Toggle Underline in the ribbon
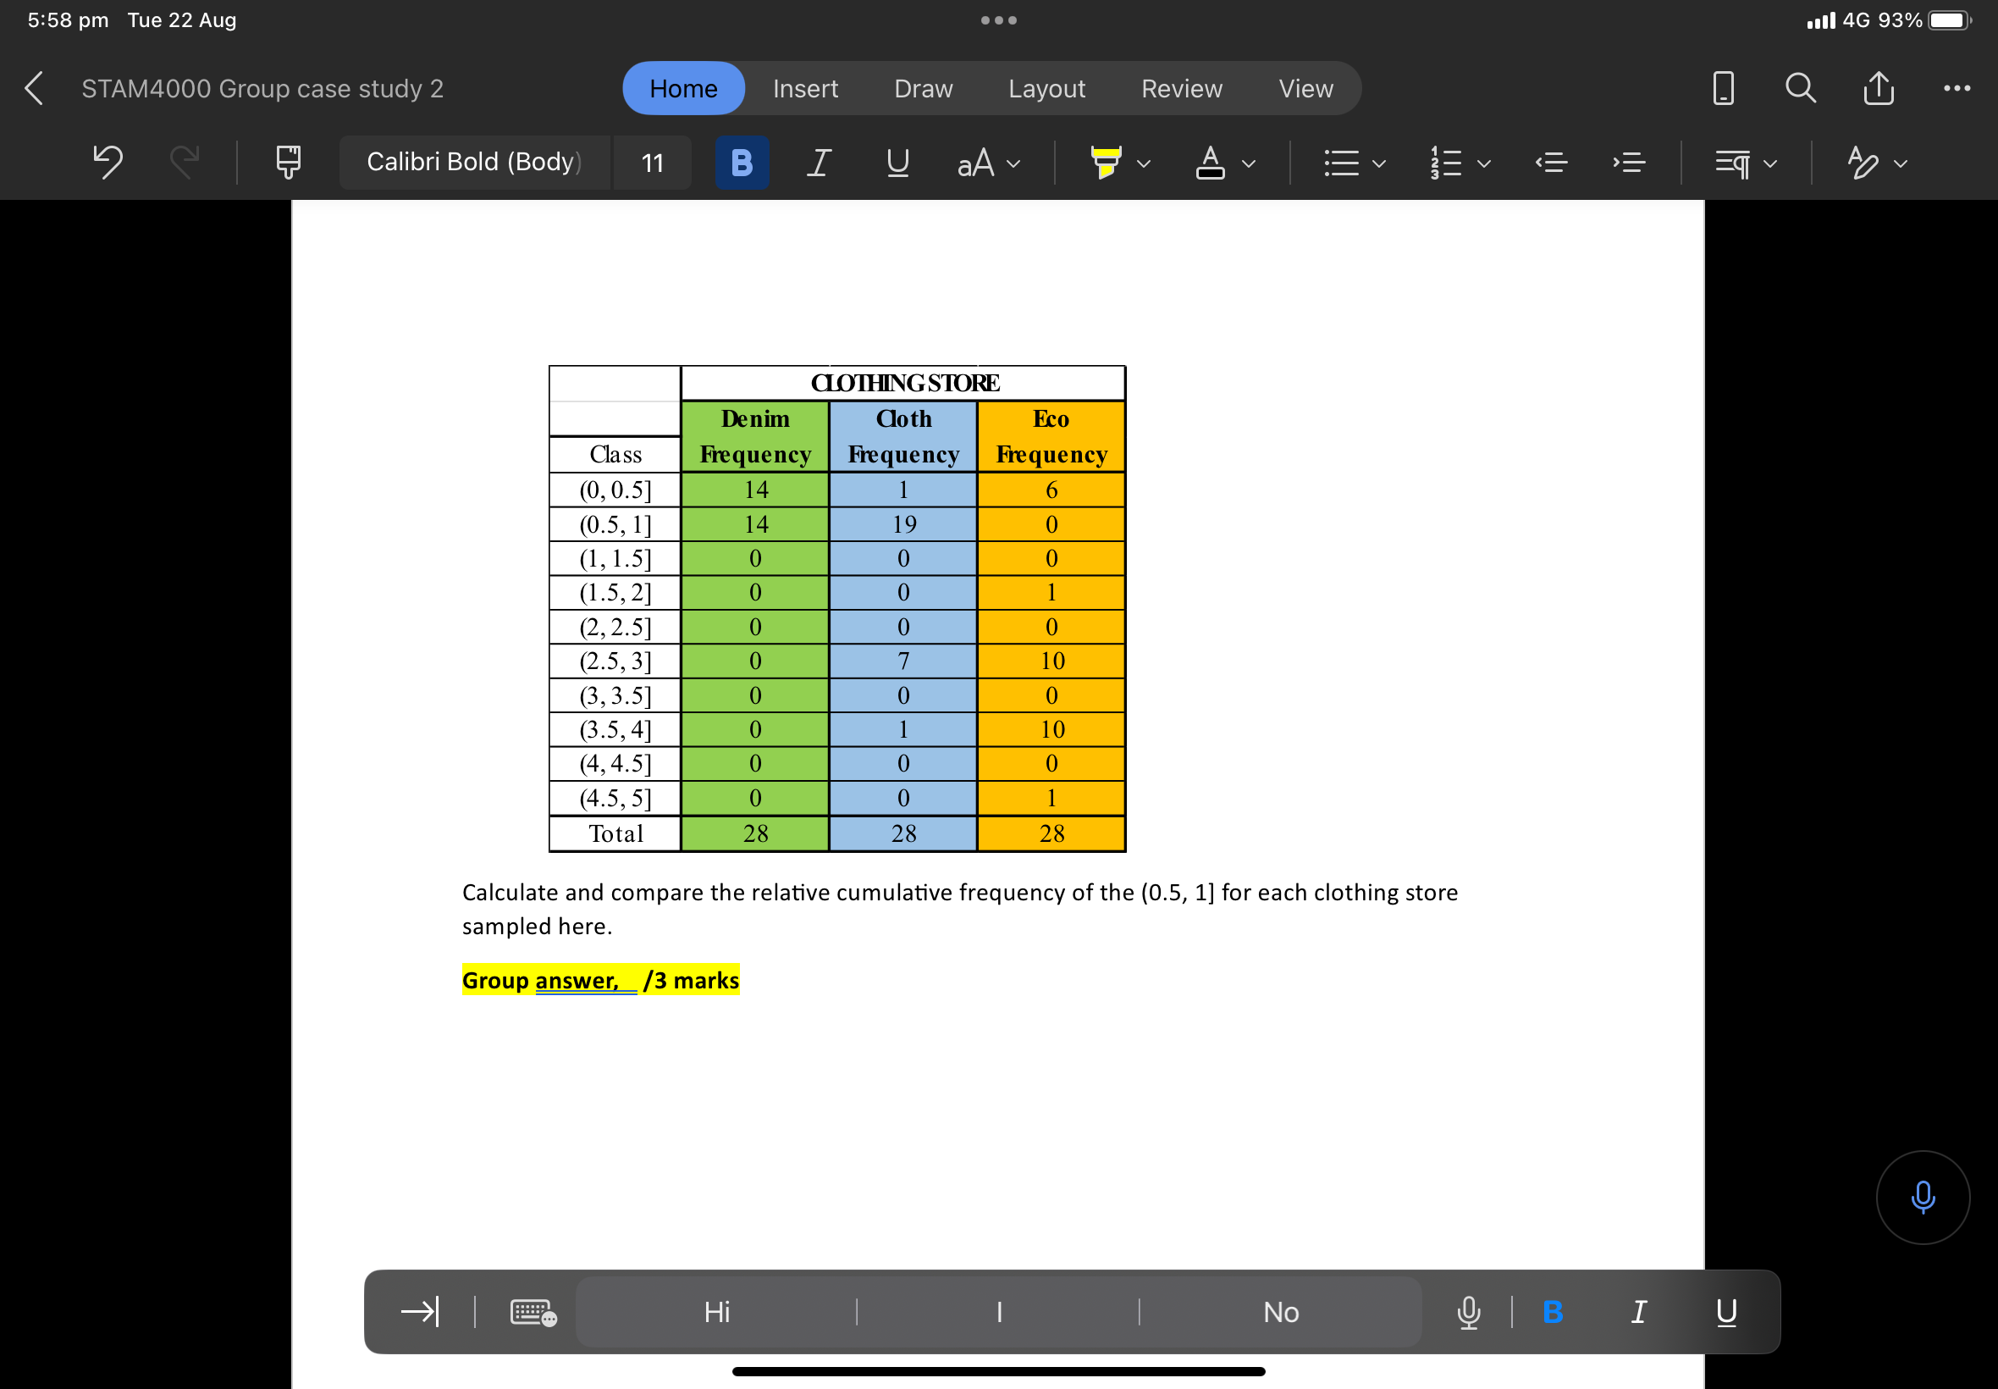The image size is (1998, 1389). click(x=897, y=162)
